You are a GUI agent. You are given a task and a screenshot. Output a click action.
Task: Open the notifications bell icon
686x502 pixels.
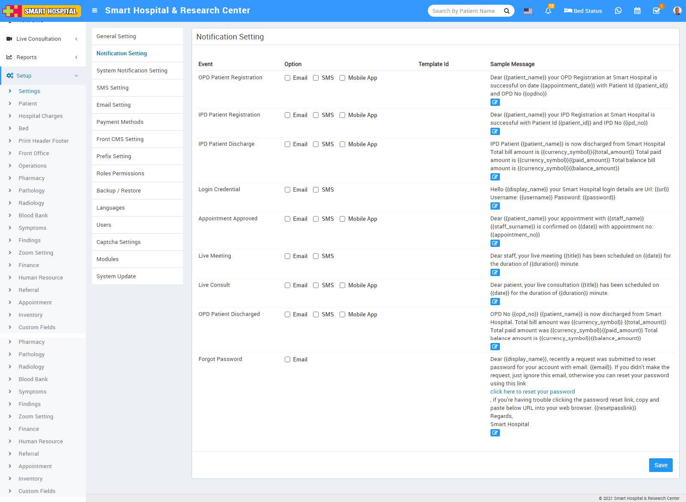tap(548, 11)
